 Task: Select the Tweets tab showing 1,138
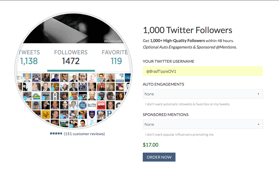[29, 58]
